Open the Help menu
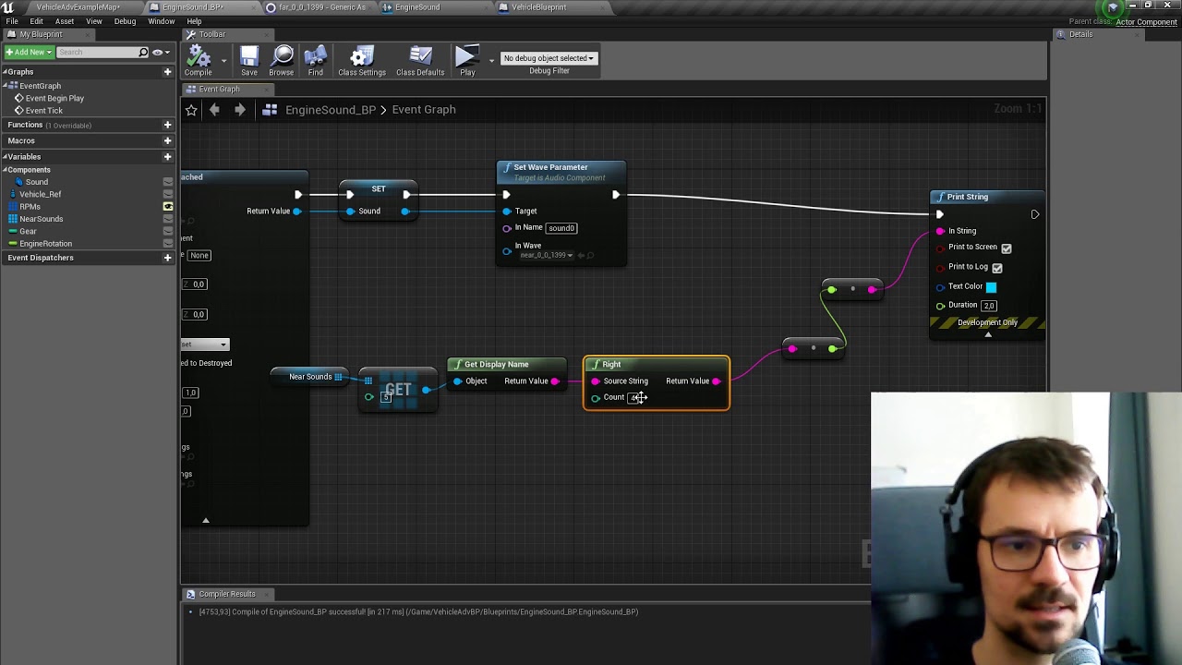1182x665 pixels. pos(194,21)
